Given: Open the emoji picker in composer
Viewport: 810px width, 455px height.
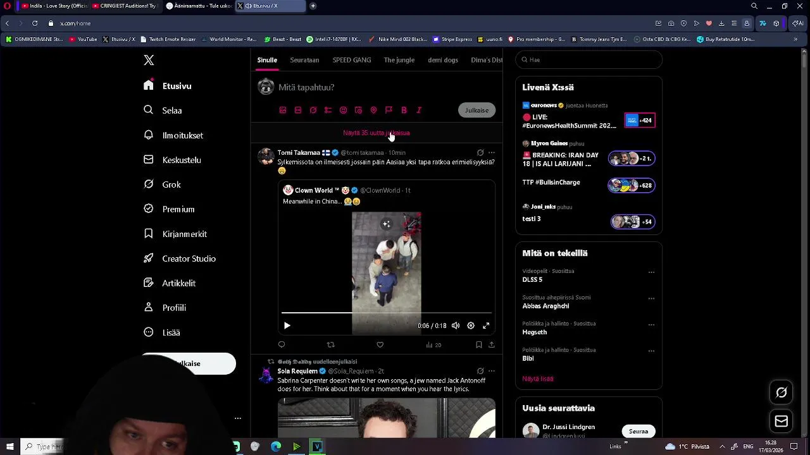Looking at the screenshot, I should [x=343, y=110].
